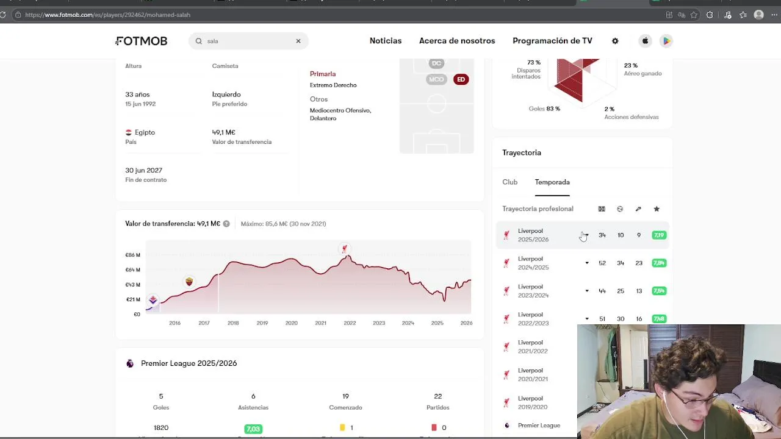Select the DC position badge on the pitch
Screen dimensions: 781x439
tap(436, 63)
